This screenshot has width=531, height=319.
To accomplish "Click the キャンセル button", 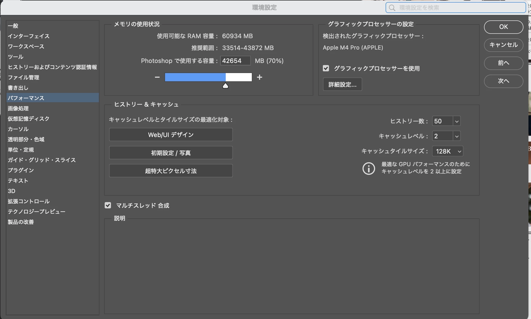I will pyautogui.click(x=503, y=45).
